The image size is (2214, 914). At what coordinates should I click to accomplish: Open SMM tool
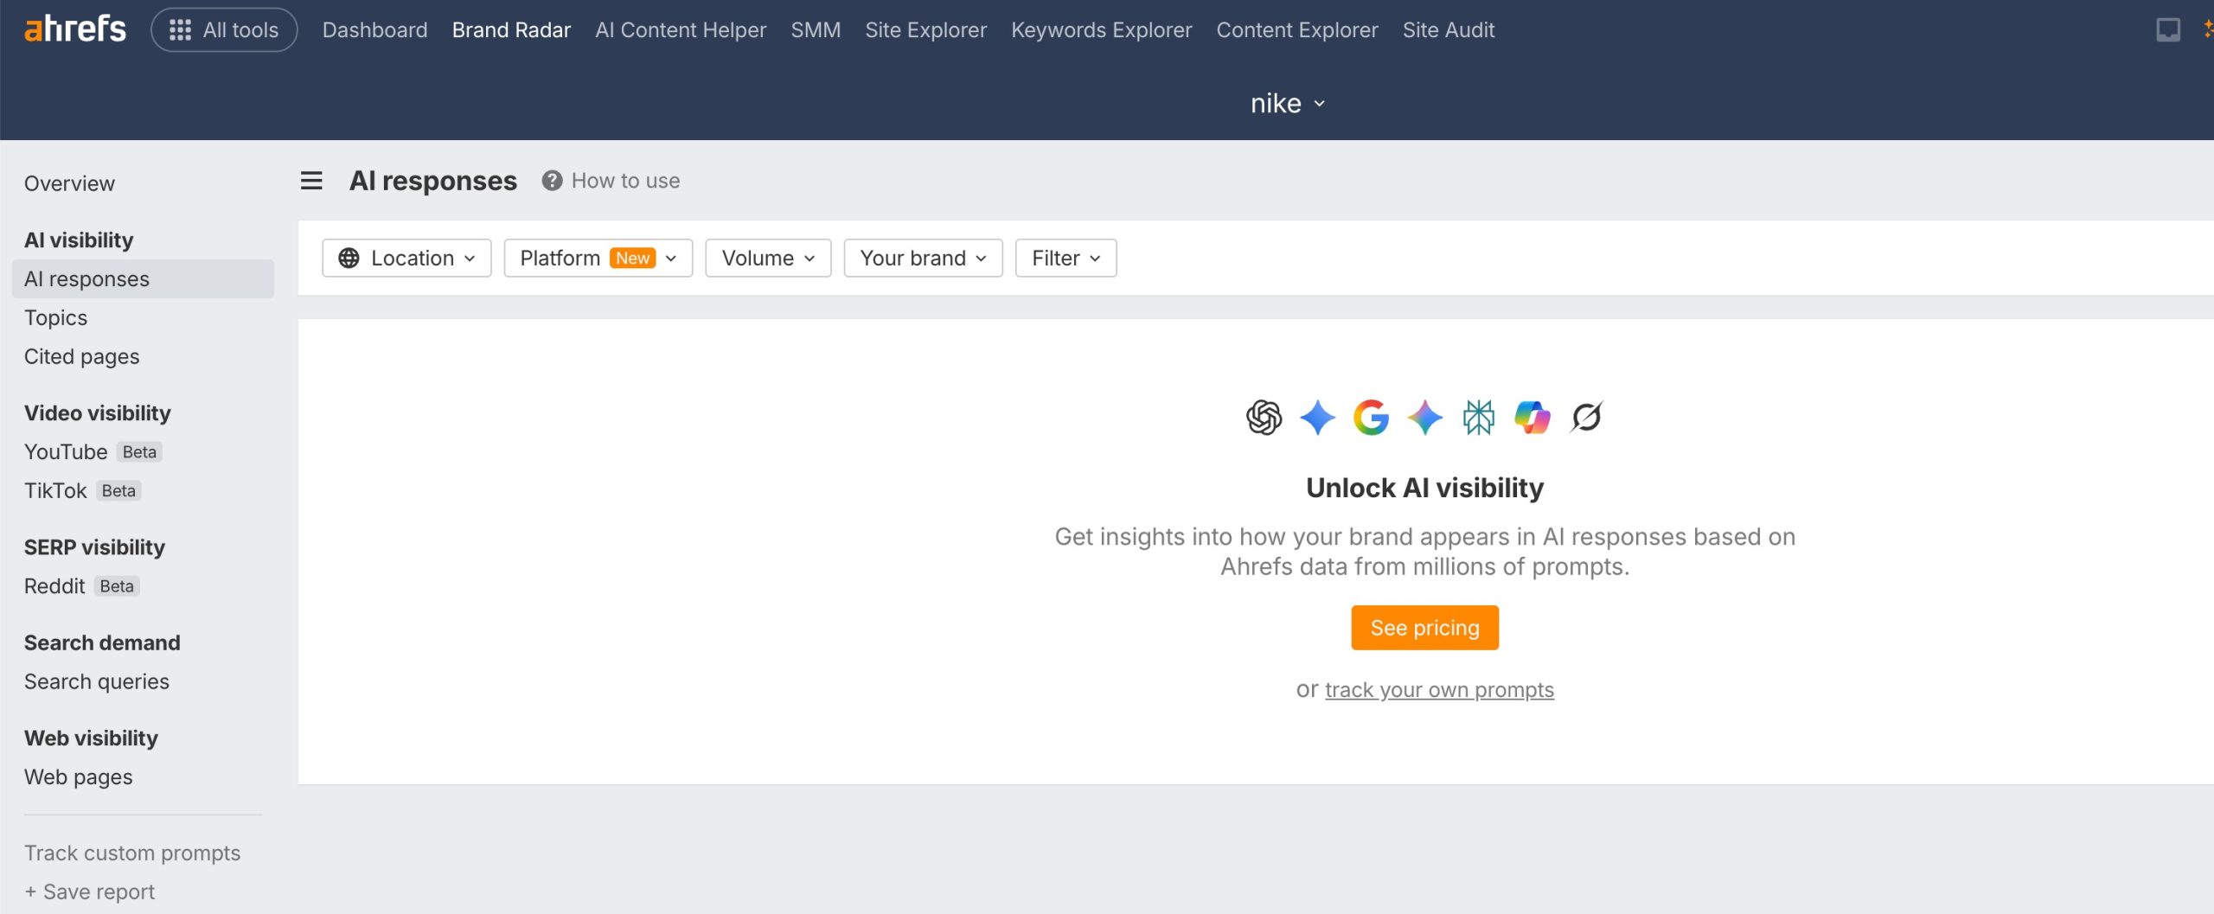(816, 29)
